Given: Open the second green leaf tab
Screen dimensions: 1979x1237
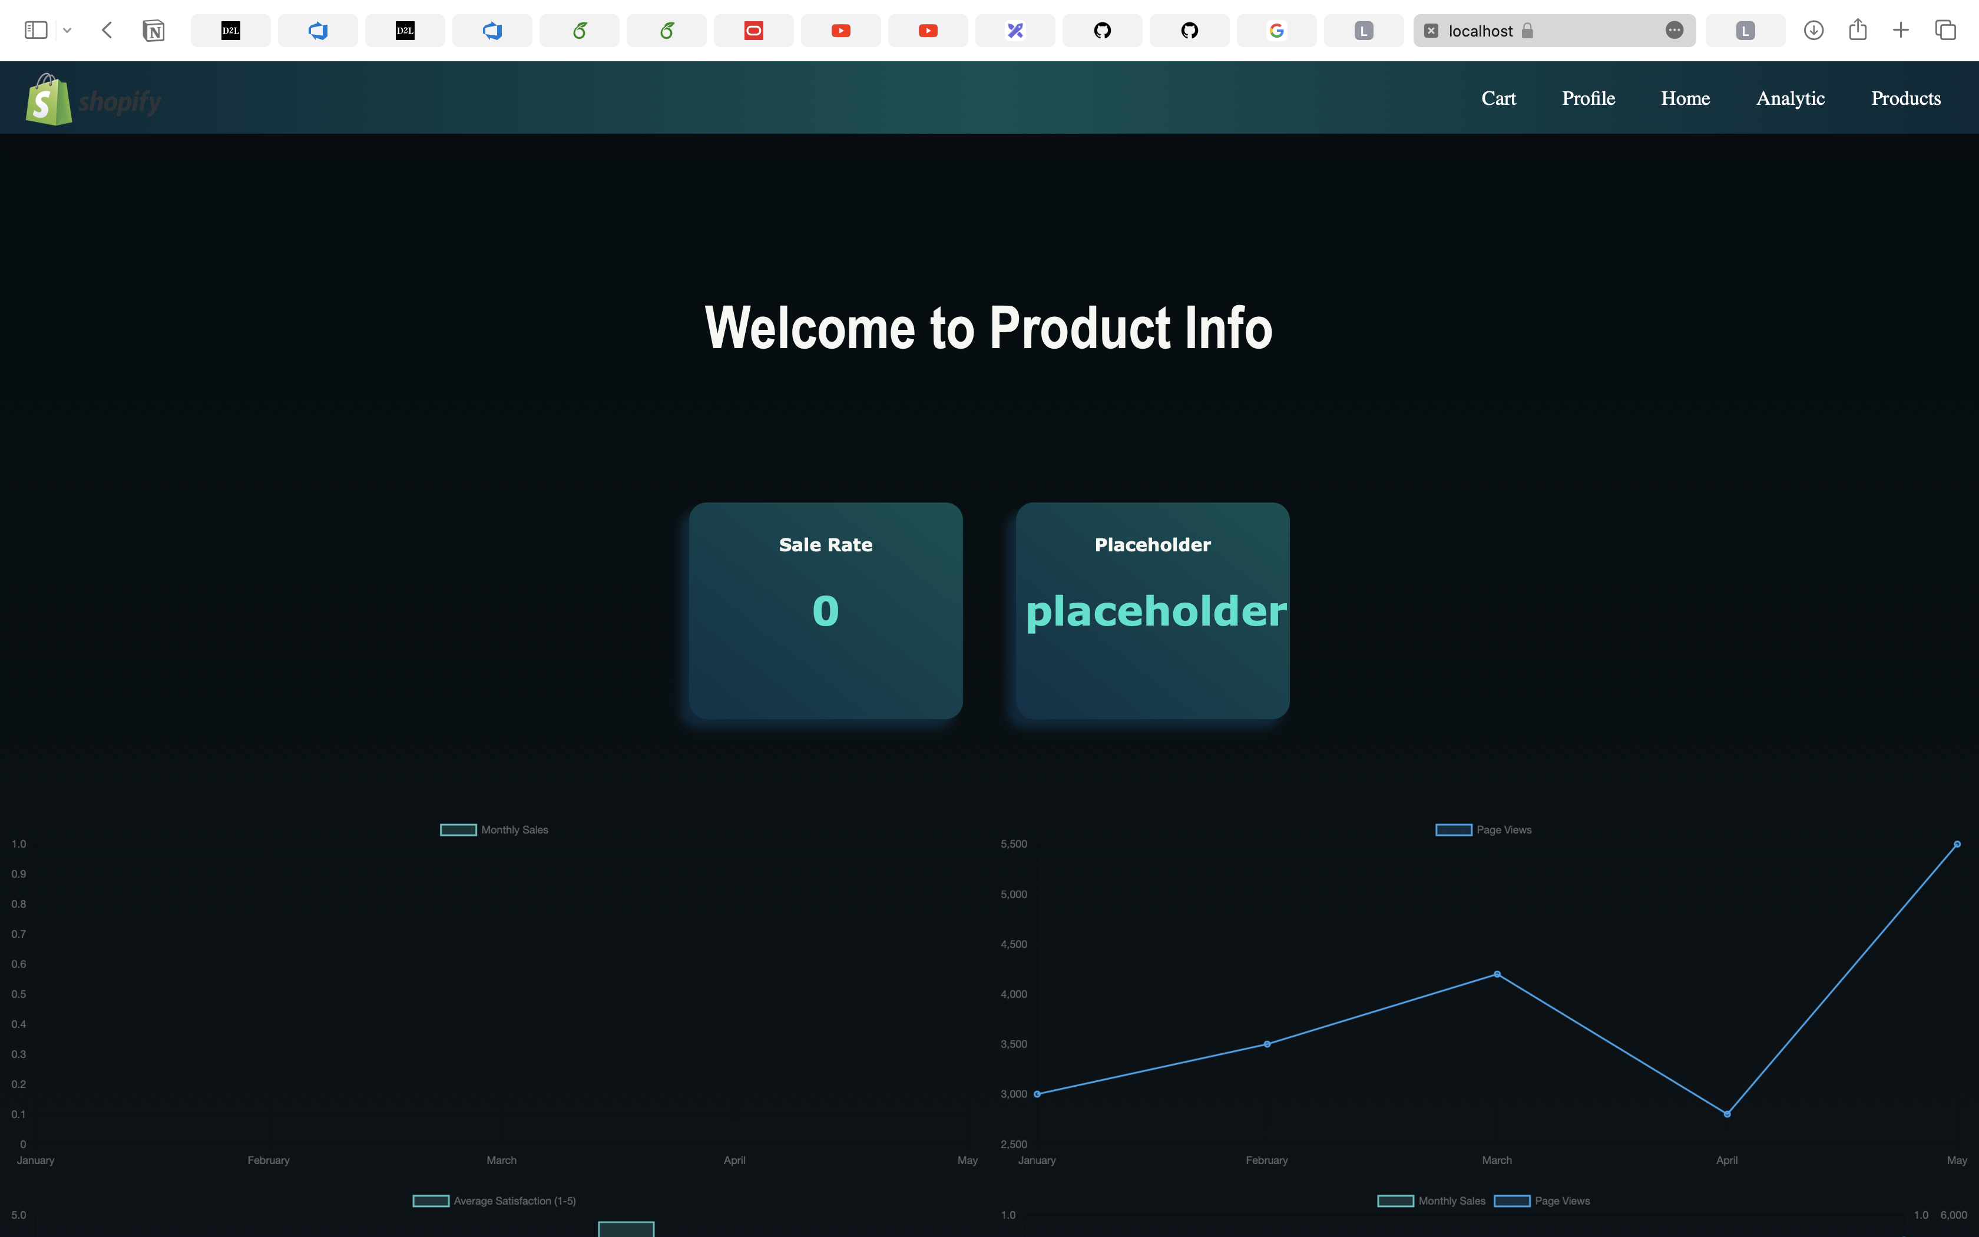Looking at the screenshot, I should 667,30.
